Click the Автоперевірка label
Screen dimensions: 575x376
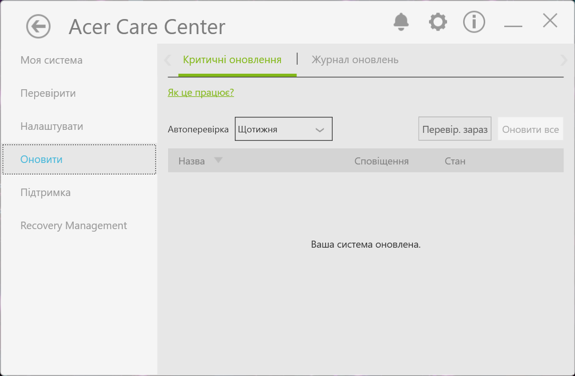tap(198, 129)
